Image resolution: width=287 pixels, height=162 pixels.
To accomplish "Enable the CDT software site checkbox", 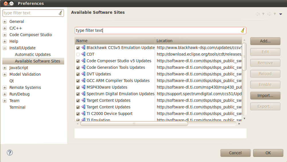I will (x=78, y=54).
